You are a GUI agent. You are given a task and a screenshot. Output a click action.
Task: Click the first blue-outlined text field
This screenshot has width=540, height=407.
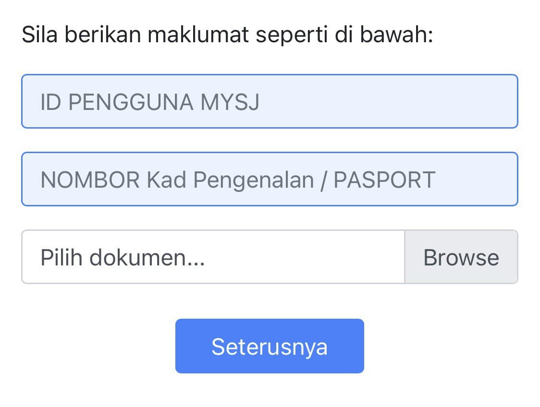coord(270,101)
